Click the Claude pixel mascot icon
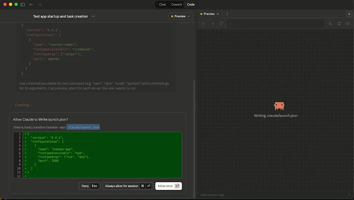This screenshot has height=200, width=354. 279,106
